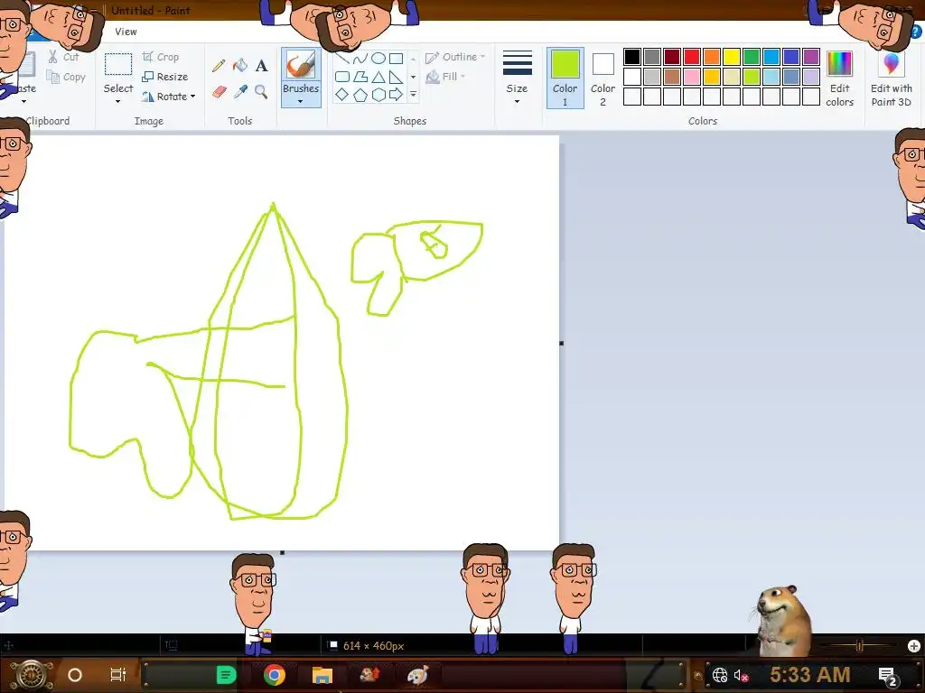Open Task View on taskbar
This screenshot has height=693, width=925.
118,675
